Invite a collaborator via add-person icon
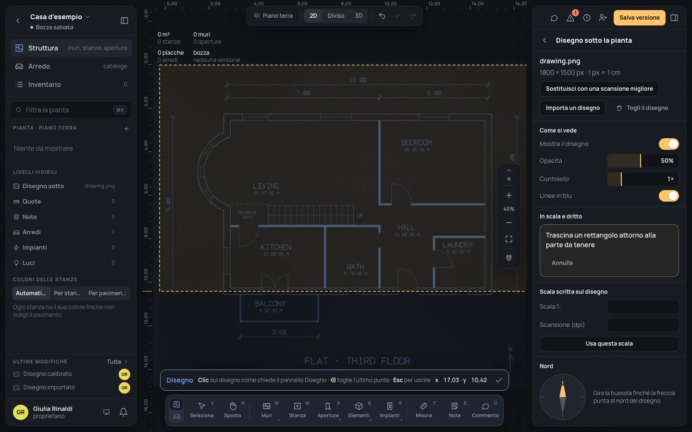 pyautogui.click(x=603, y=18)
